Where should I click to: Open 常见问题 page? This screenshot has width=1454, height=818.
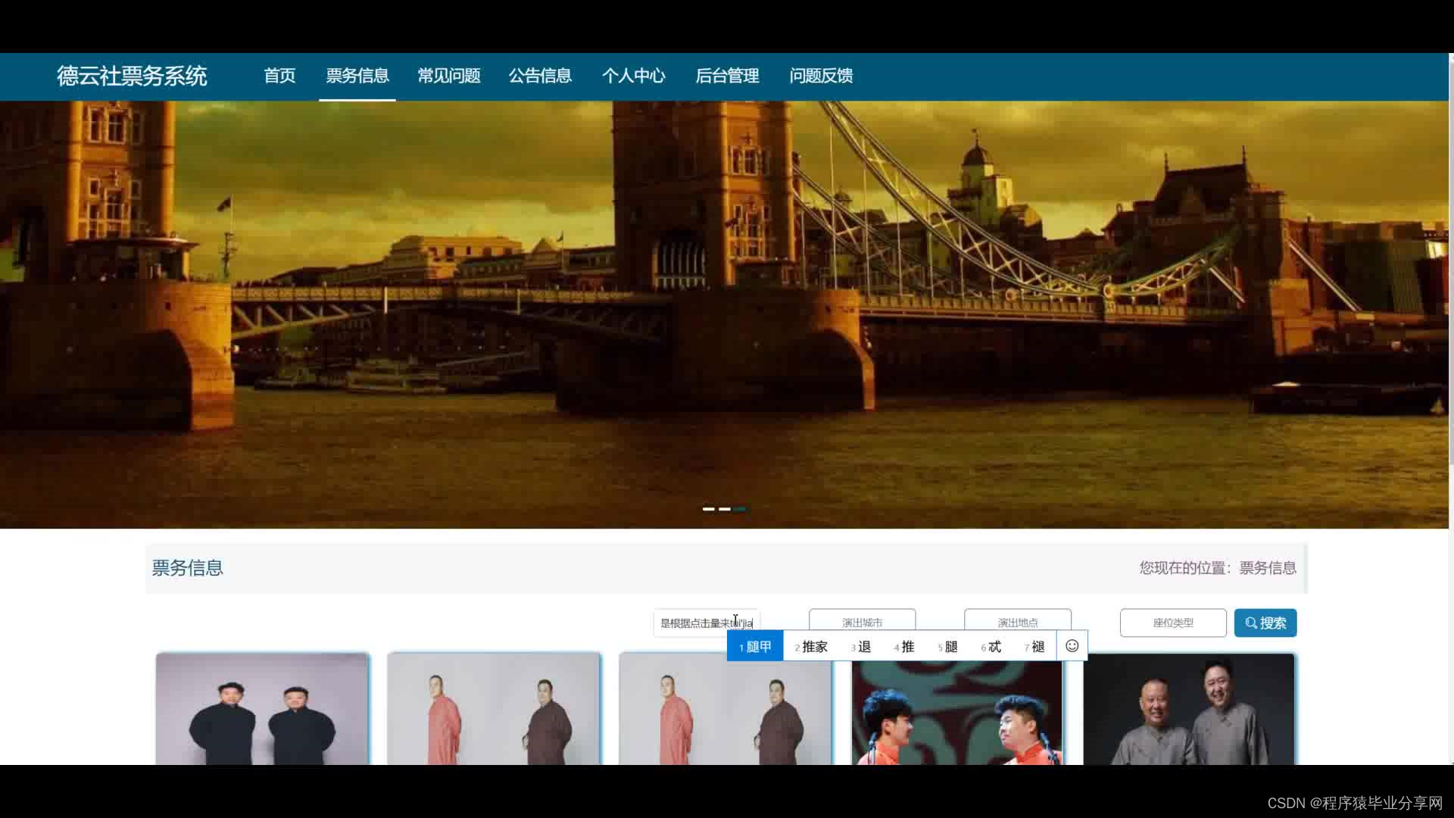pyautogui.click(x=448, y=76)
